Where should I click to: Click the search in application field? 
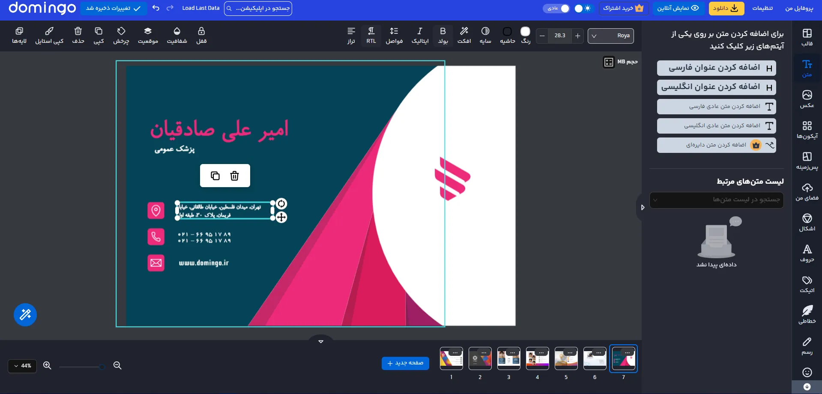pos(258,8)
